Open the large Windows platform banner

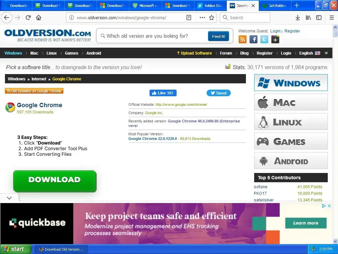coord(291,82)
